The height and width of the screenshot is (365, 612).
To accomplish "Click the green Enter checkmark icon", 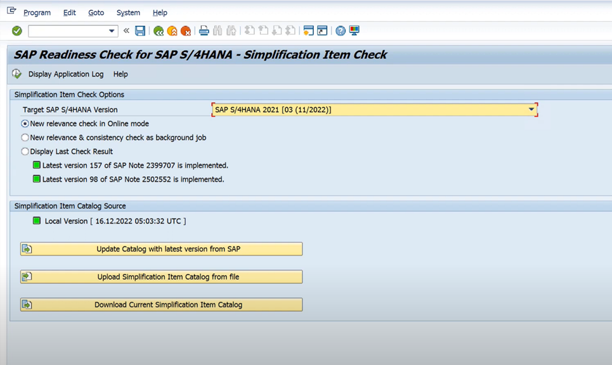I will 16,31.
